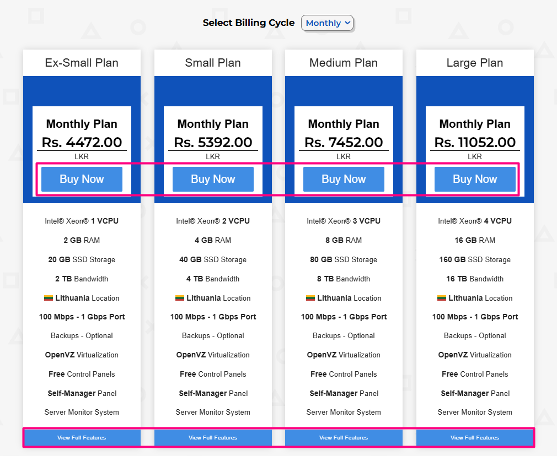This screenshot has width=557, height=456.
Task: Click Lithuania flag icon in Small Plan
Action: click(x=180, y=298)
